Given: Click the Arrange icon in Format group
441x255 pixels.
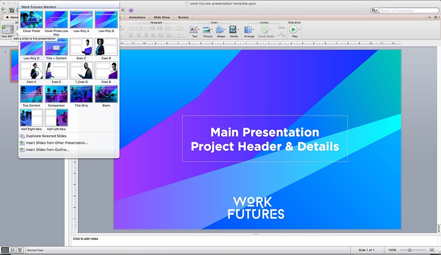Looking at the screenshot, I should (247, 29).
